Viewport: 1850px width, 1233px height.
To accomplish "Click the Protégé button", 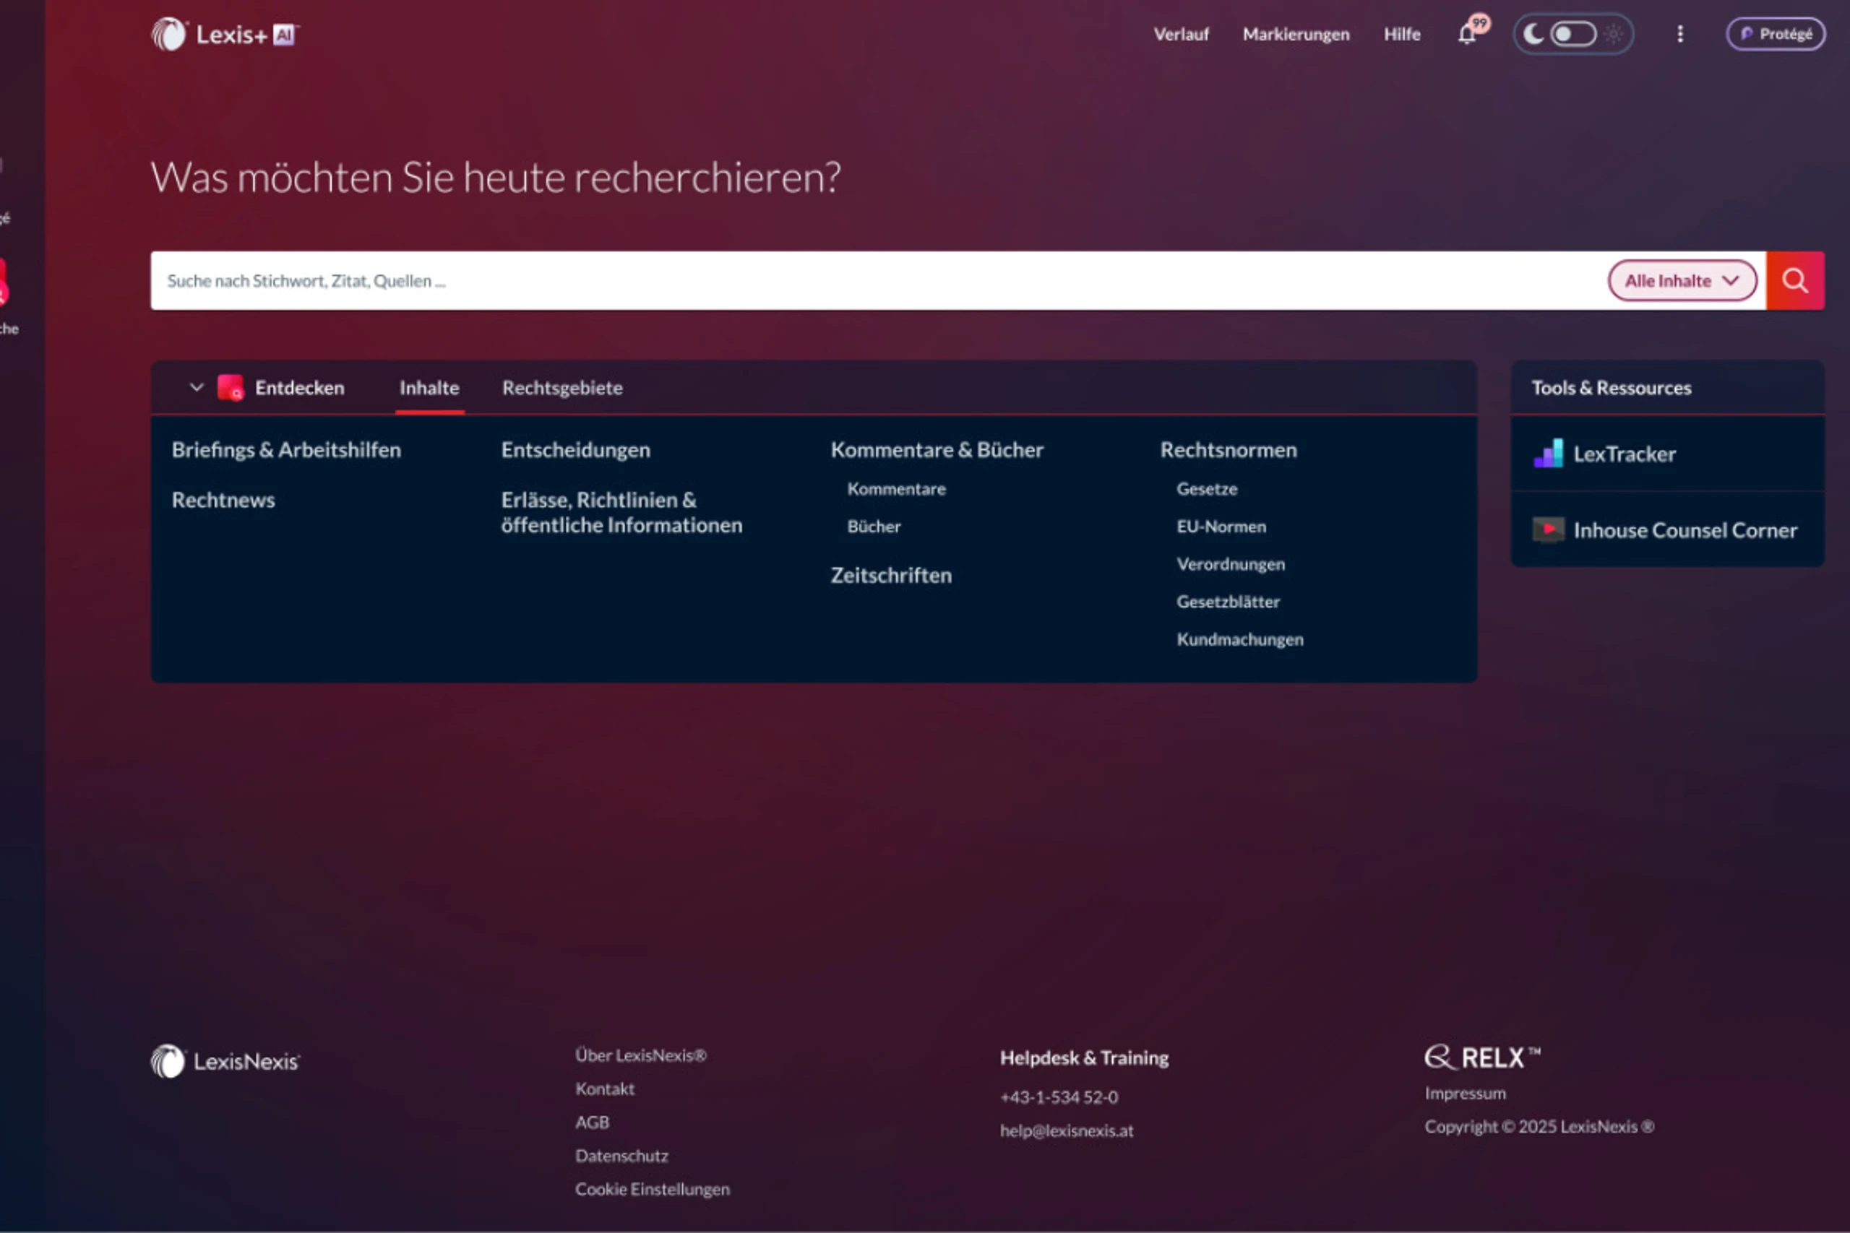I will [1776, 34].
